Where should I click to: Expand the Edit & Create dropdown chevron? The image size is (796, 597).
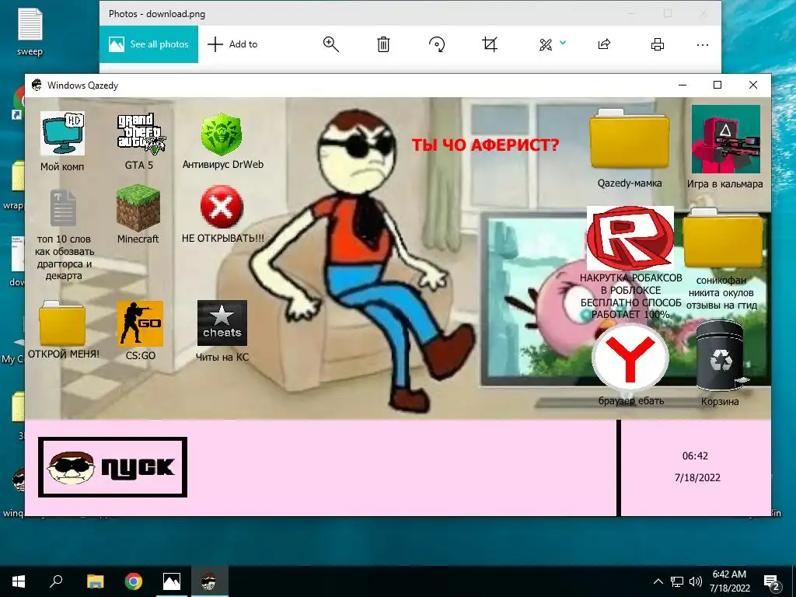point(563,43)
